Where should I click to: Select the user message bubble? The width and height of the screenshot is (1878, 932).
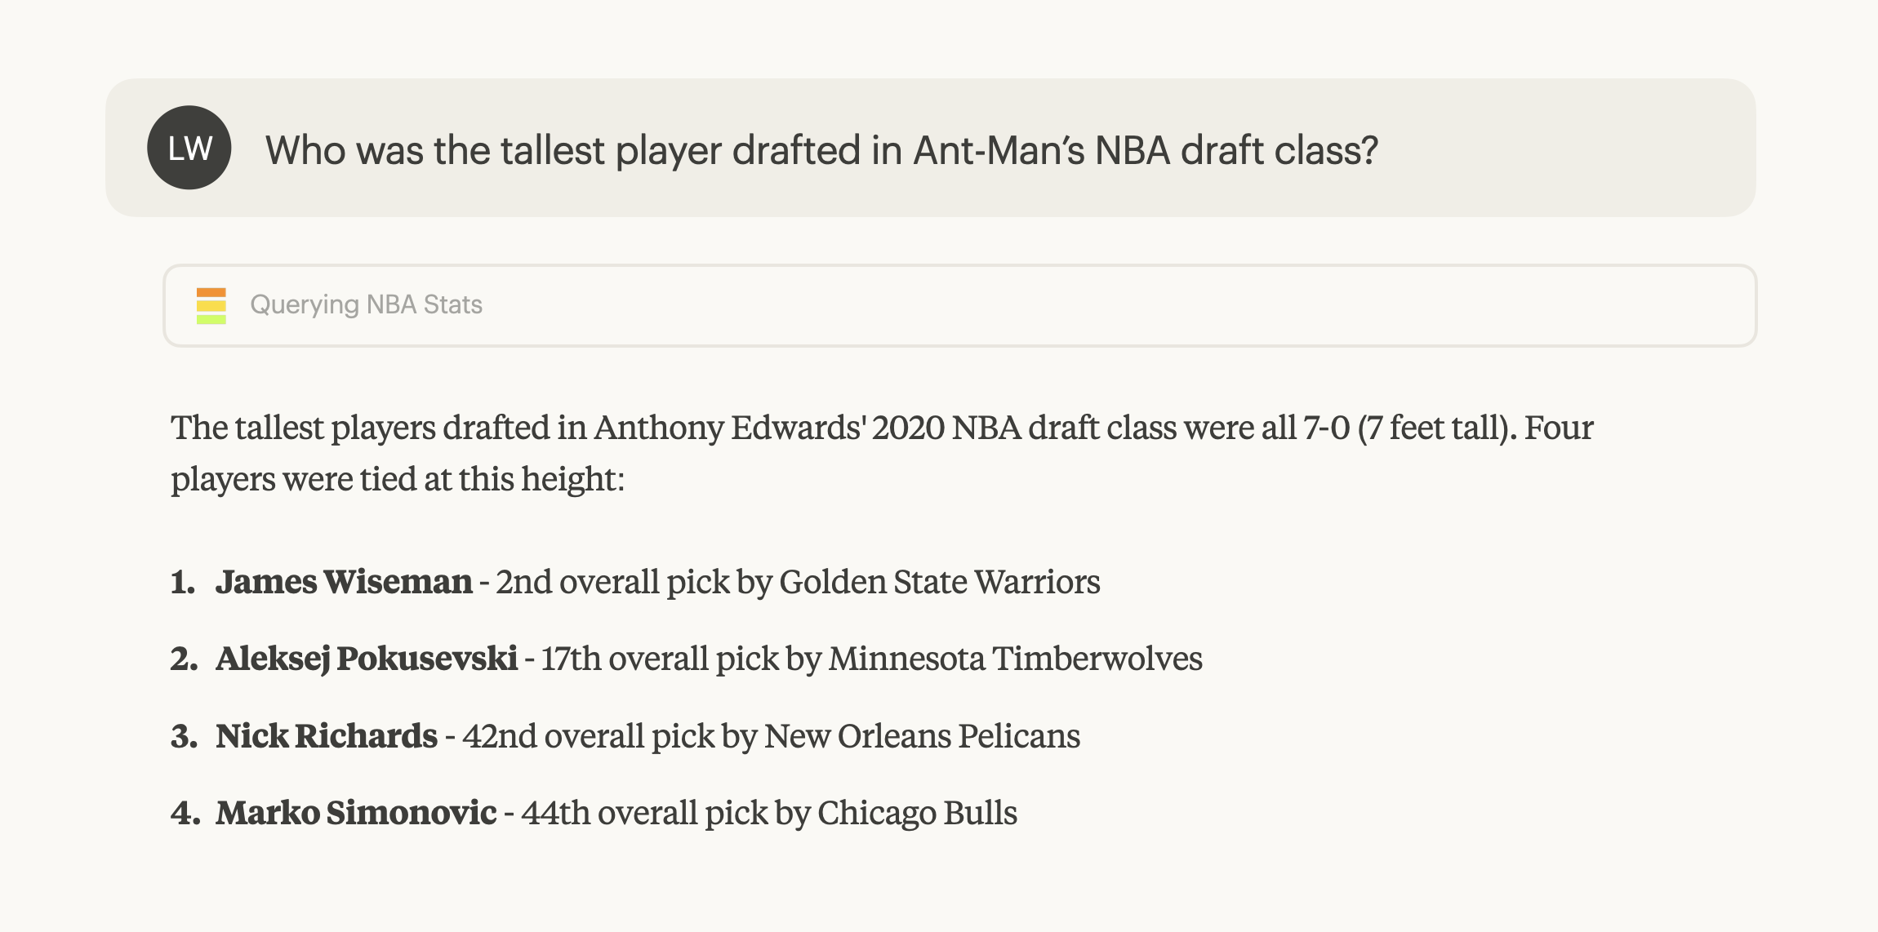click(x=930, y=148)
